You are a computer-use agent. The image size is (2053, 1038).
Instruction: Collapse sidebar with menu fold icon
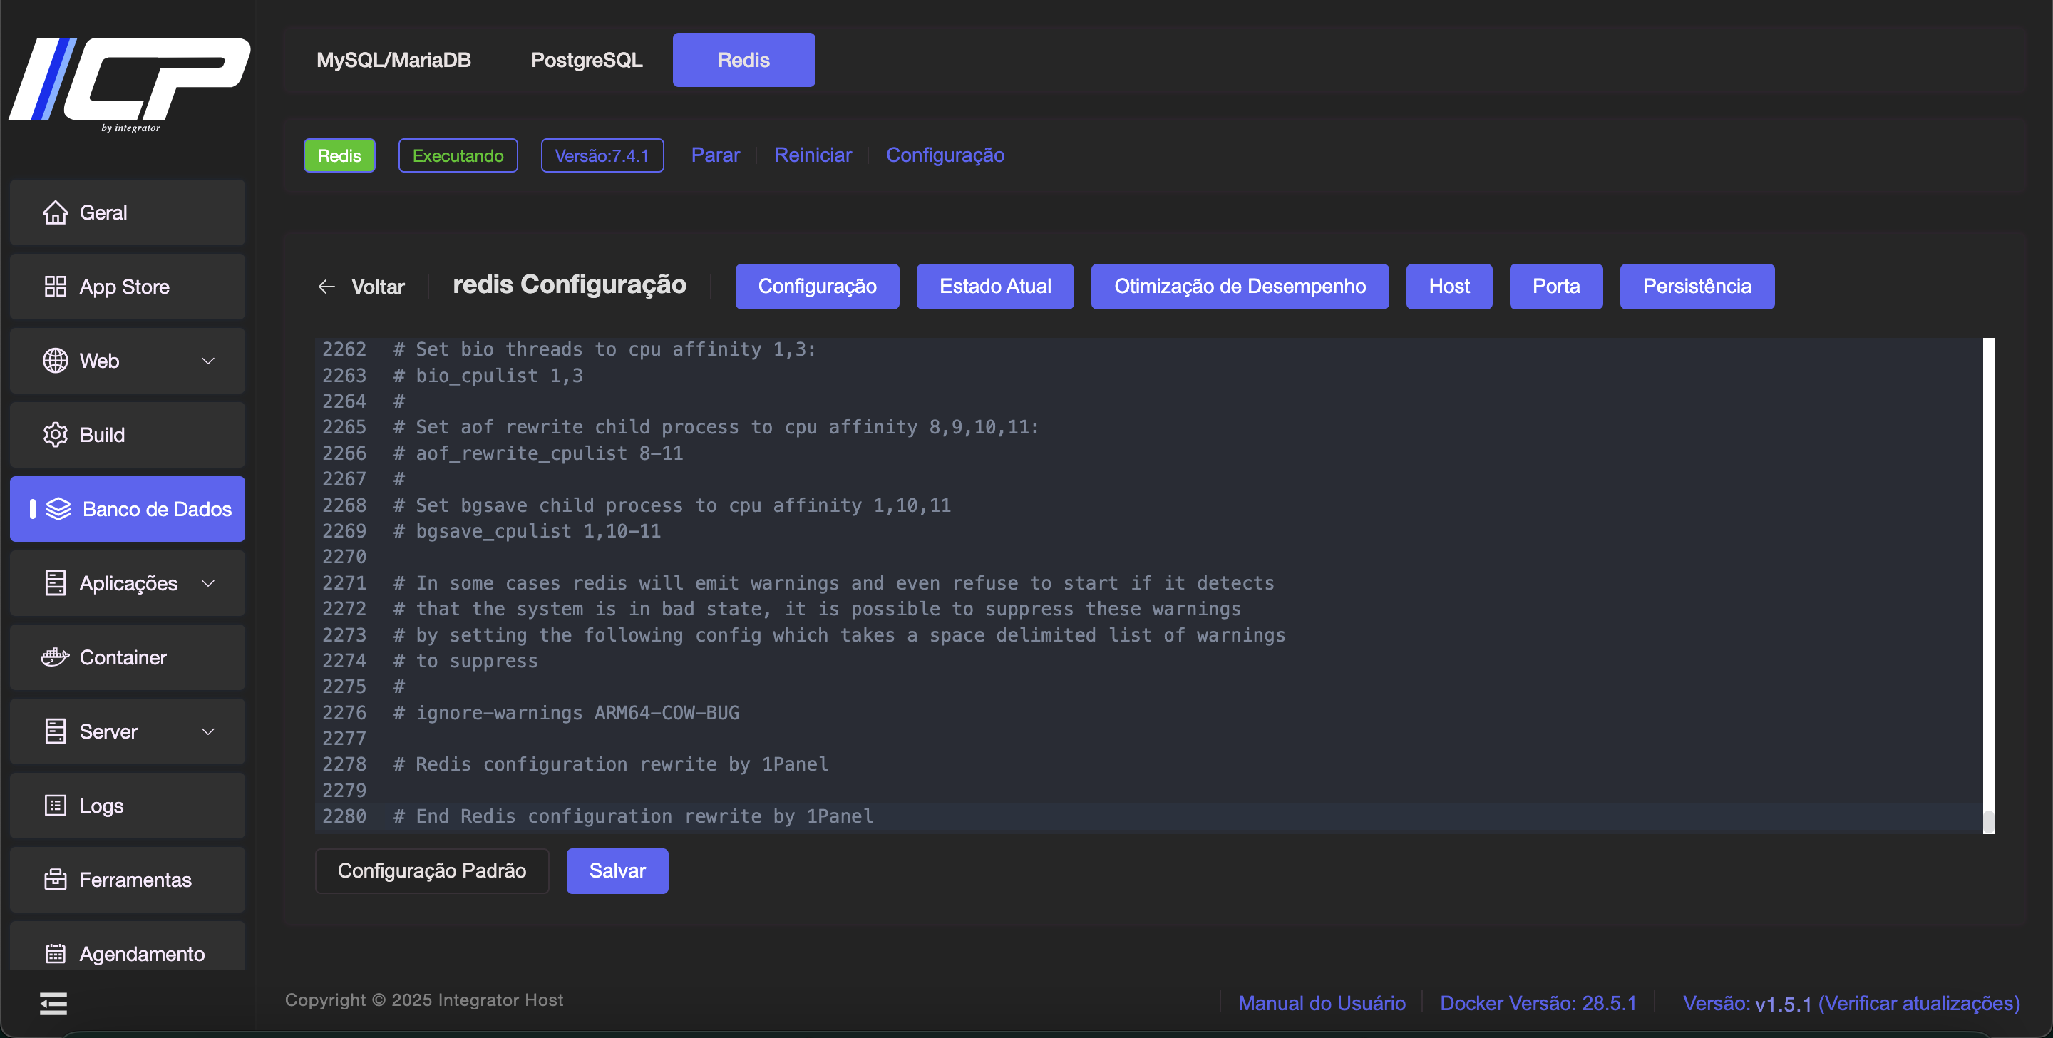coord(53,1004)
